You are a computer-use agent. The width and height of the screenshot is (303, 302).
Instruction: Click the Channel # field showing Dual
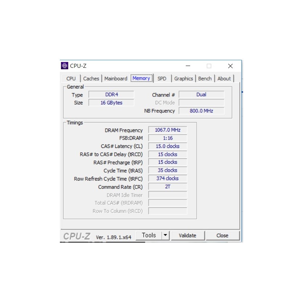coord(201,95)
